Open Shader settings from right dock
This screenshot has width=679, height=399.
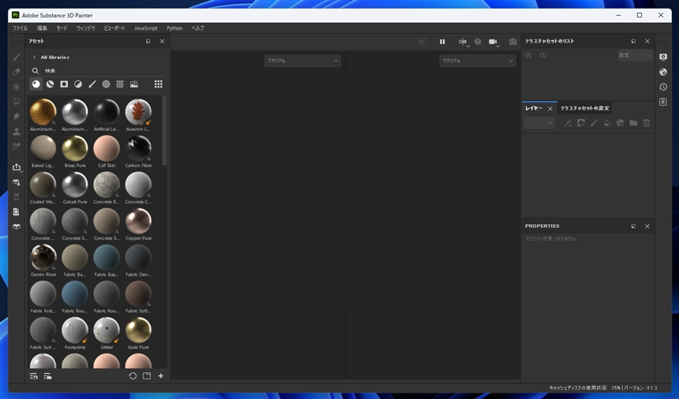(663, 73)
